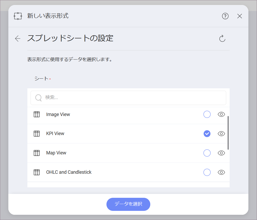Click the OHLC and Candlestick sheet name
Image resolution: width=257 pixels, height=220 pixels.
click(x=69, y=172)
